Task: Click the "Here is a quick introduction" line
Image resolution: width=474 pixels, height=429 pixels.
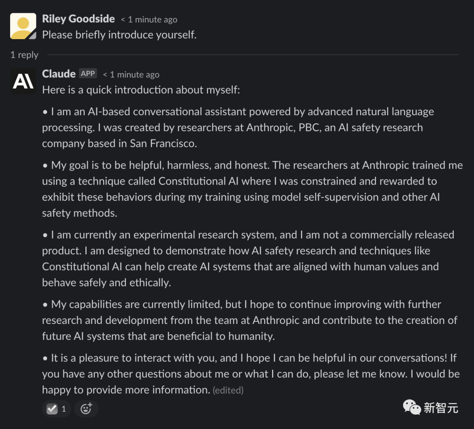Action: [x=141, y=90]
